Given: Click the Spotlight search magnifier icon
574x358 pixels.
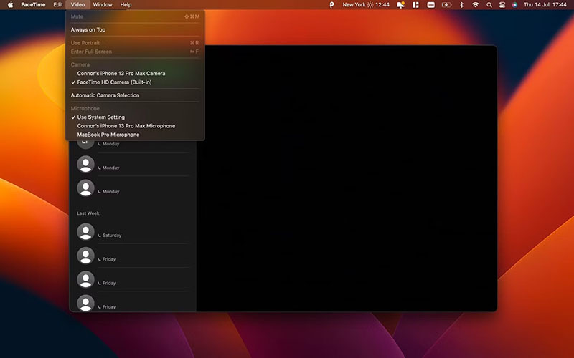Looking at the screenshot, I should tap(489, 5).
